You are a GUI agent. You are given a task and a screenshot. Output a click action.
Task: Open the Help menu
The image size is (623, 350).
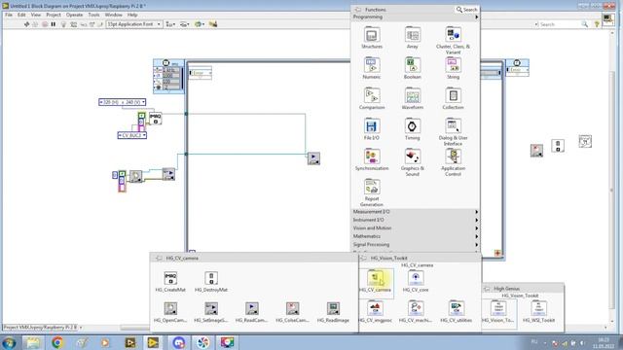(x=132, y=15)
